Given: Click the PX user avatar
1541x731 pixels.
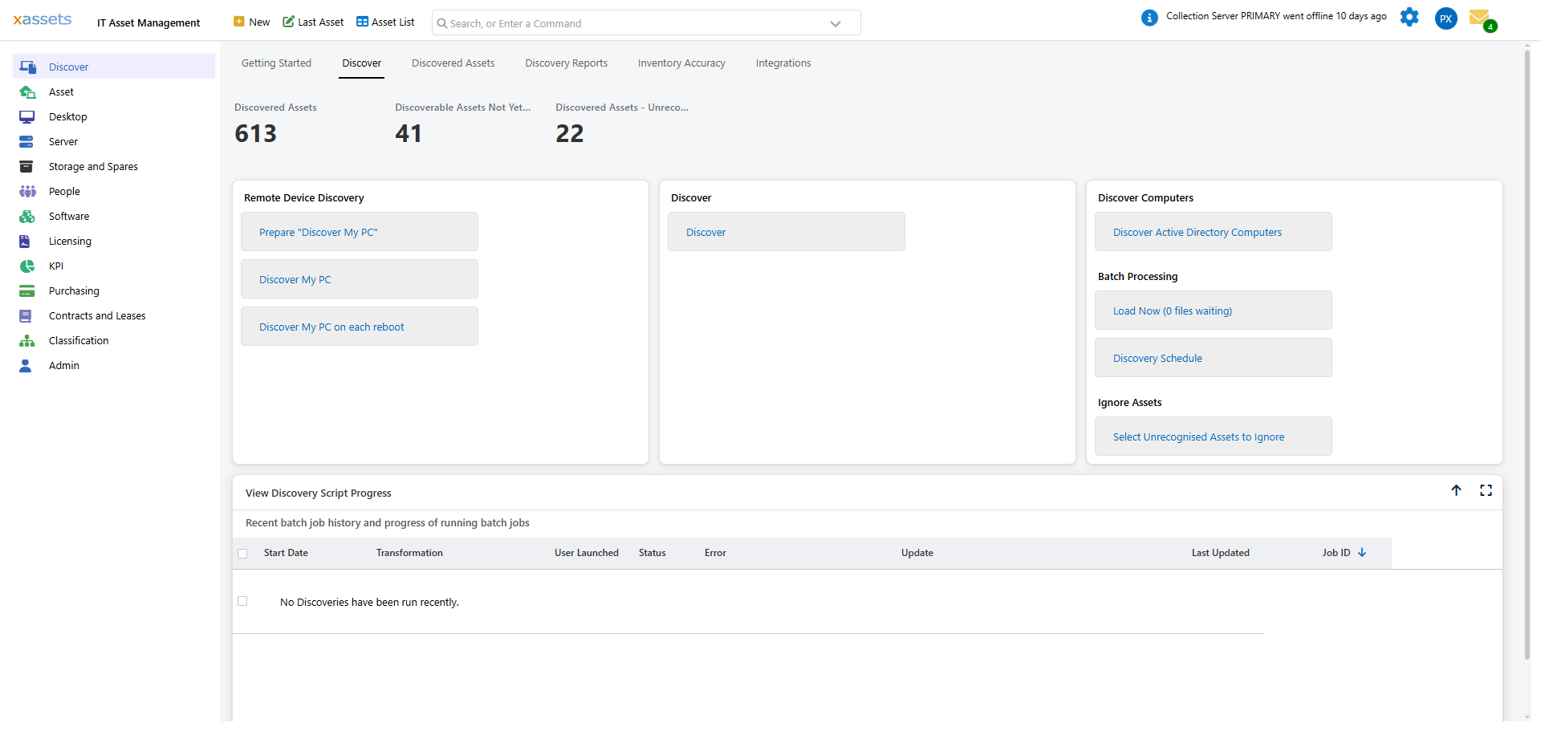Looking at the screenshot, I should pyautogui.click(x=1445, y=18).
